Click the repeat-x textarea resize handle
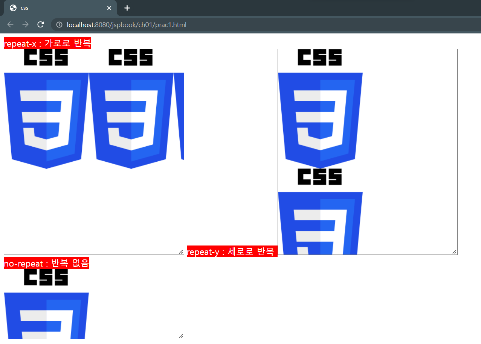The height and width of the screenshot is (344, 481). pos(181,252)
